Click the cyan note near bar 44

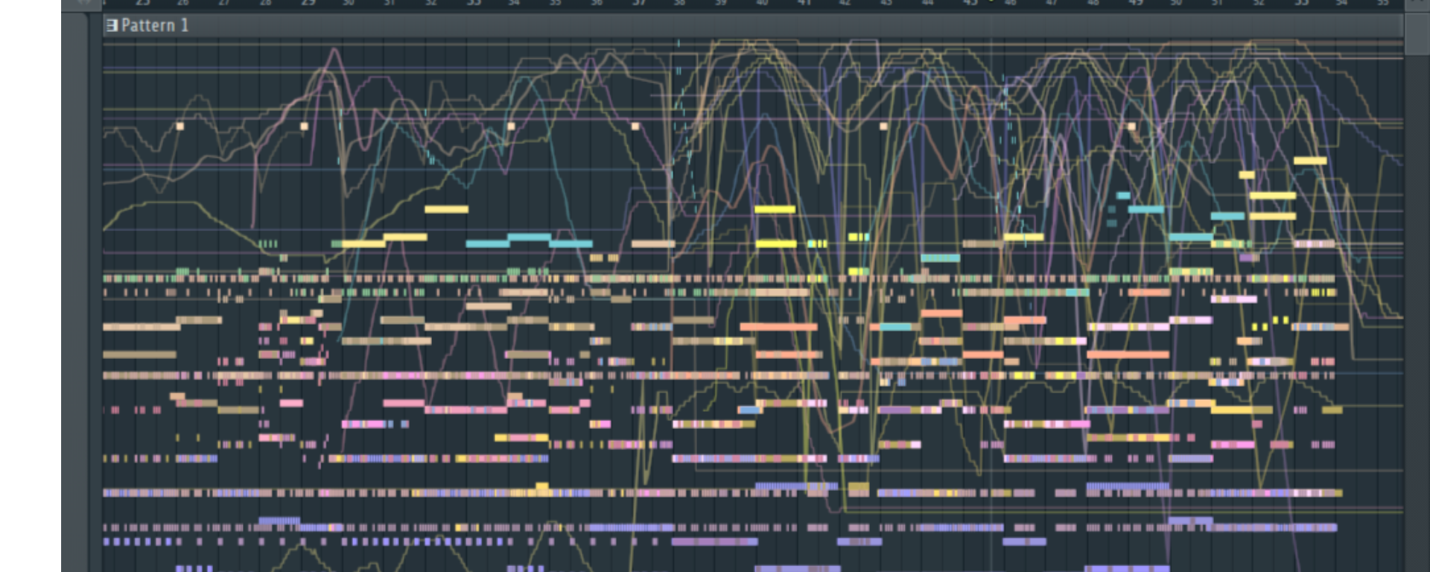[x=941, y=258]
